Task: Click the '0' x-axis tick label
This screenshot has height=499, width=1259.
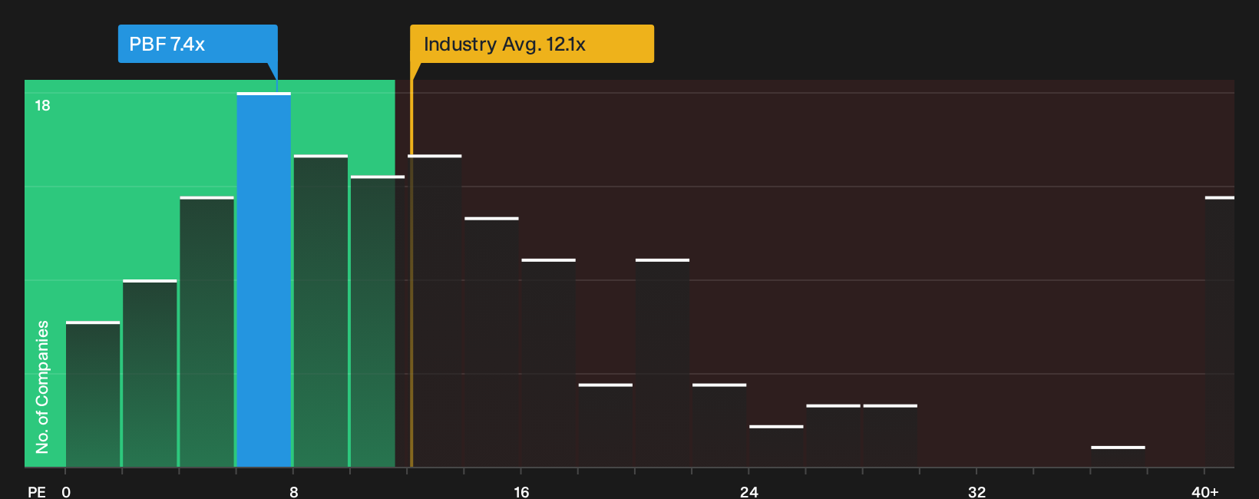Action: point(66,491)
